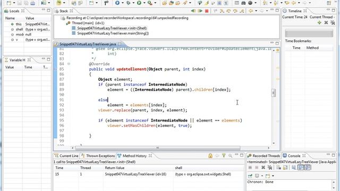Select the Thread [main] (id=1) node
The image size is (340, 191).
click(88, 23)
